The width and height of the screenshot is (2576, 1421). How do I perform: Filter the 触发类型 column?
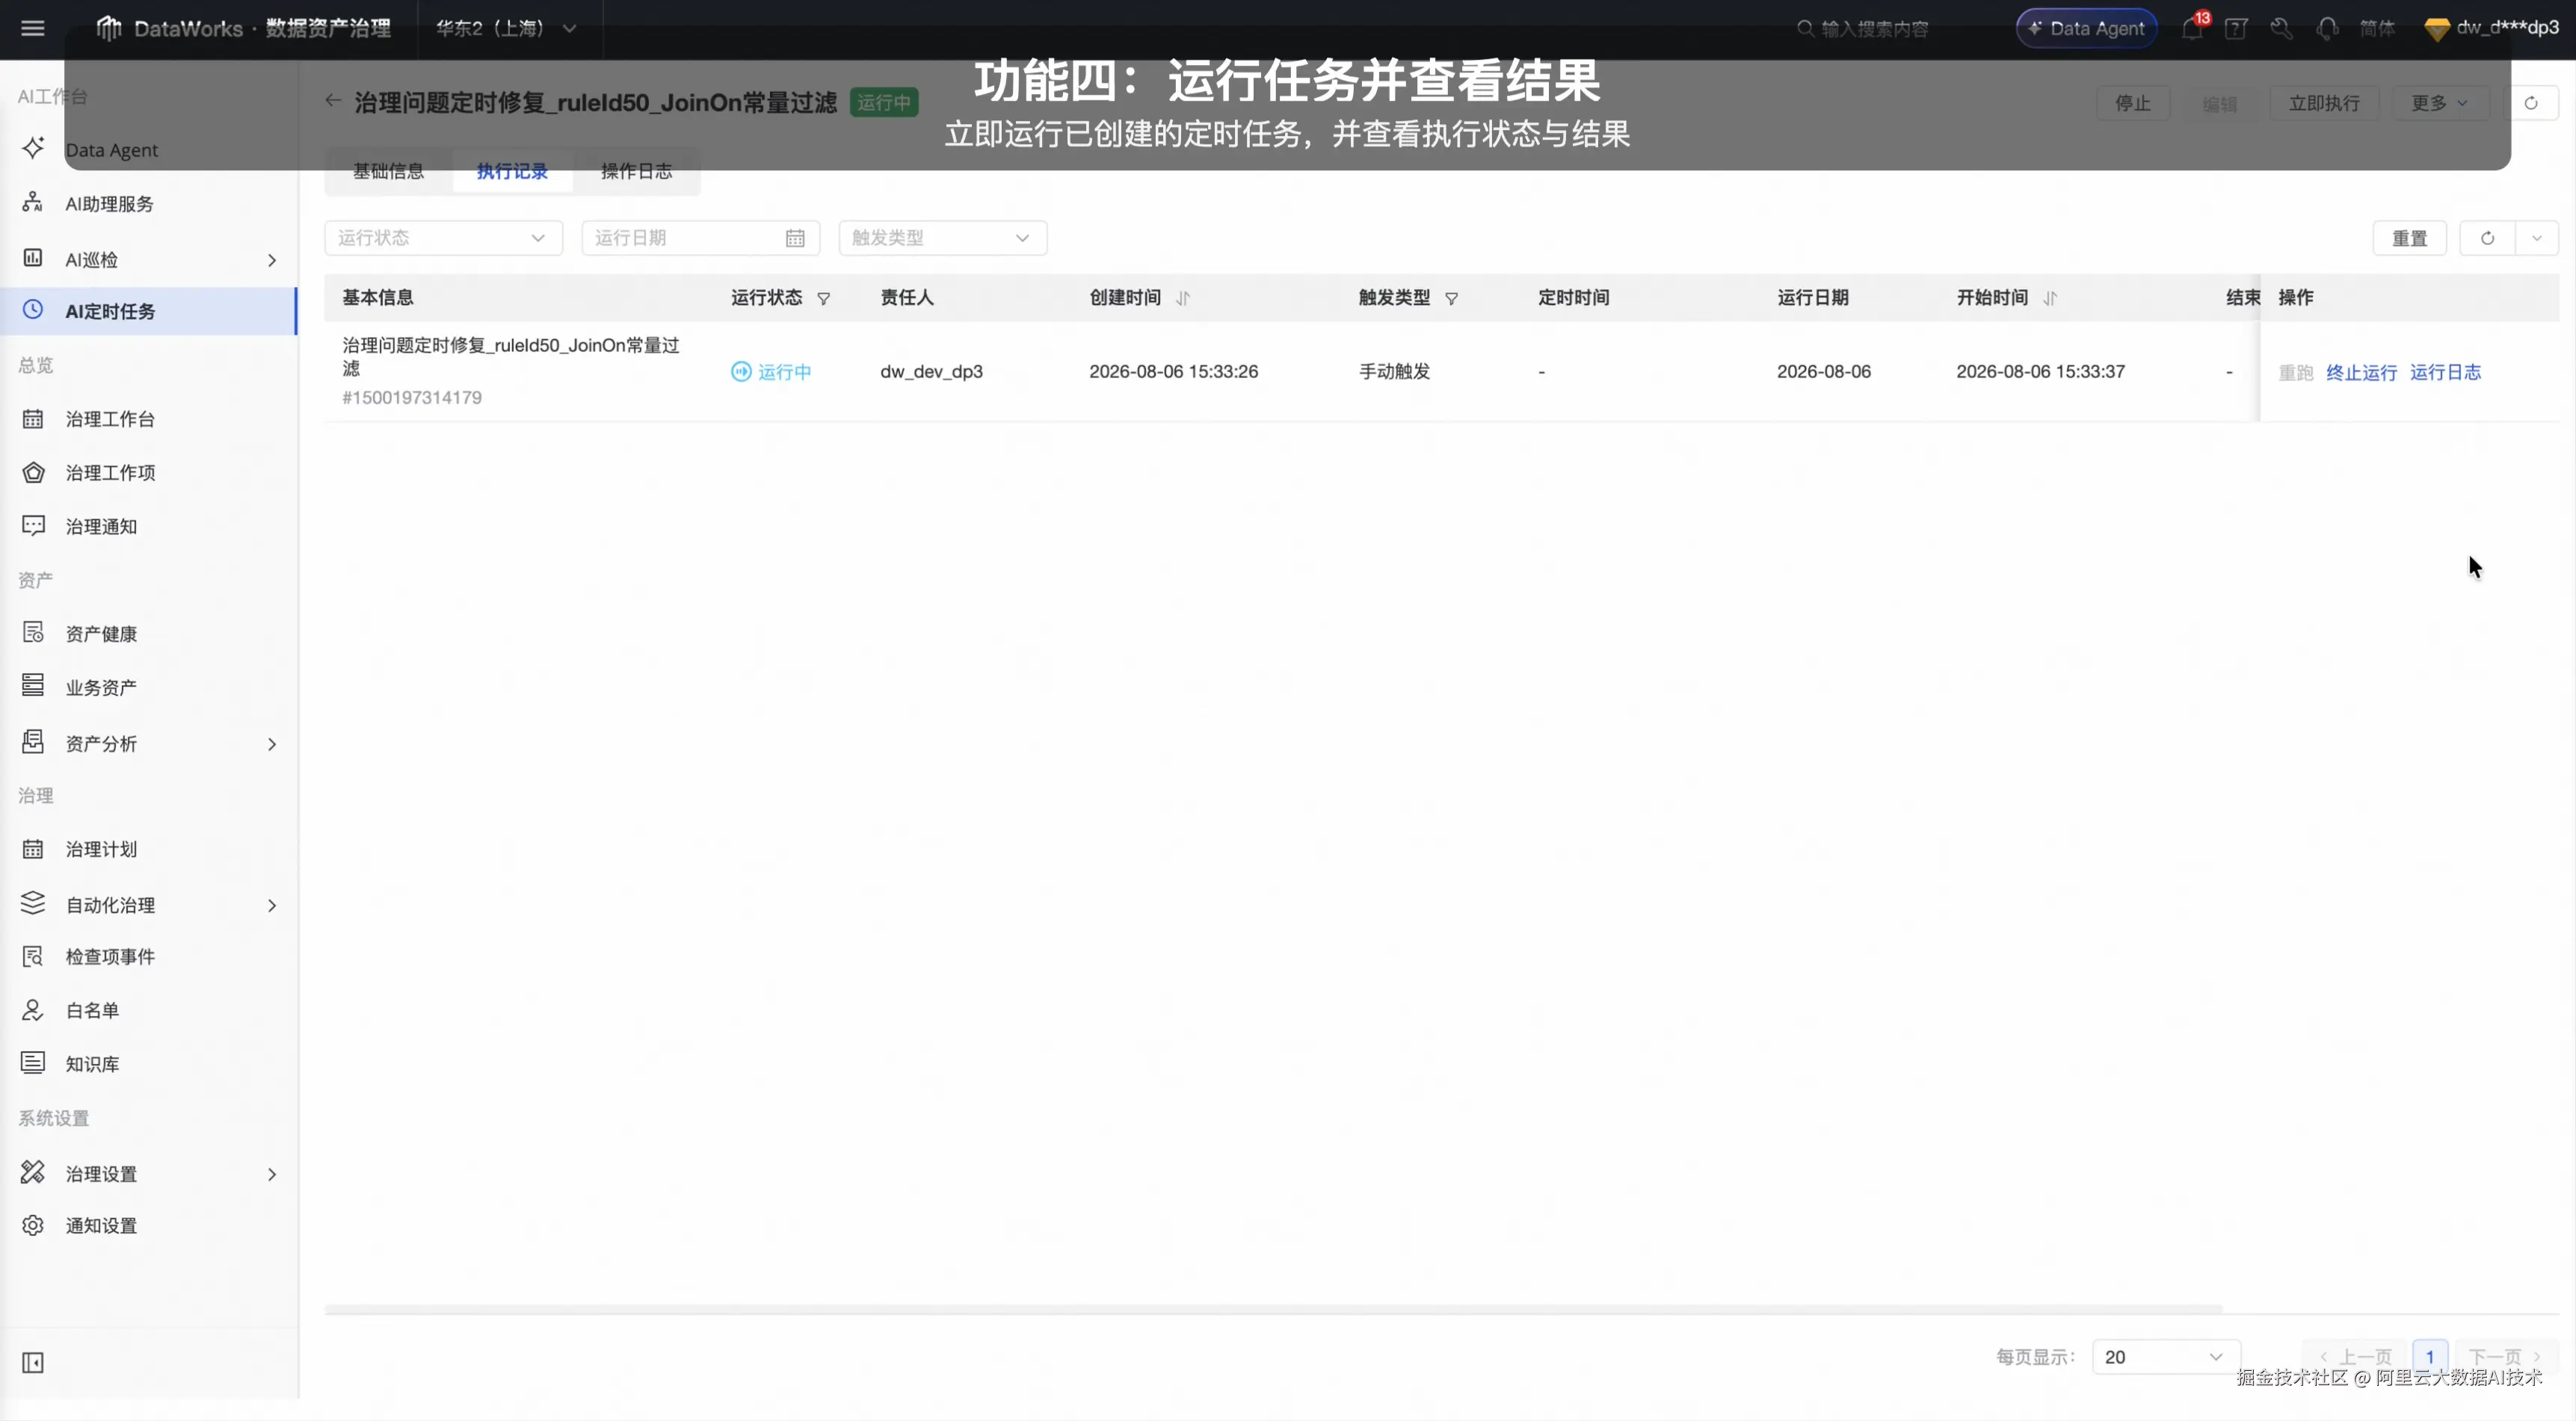(1452, 299)
